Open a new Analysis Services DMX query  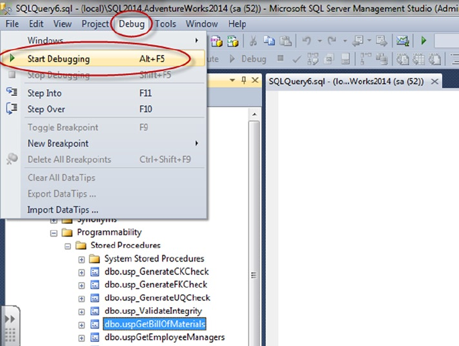click(x=216, y=41)
